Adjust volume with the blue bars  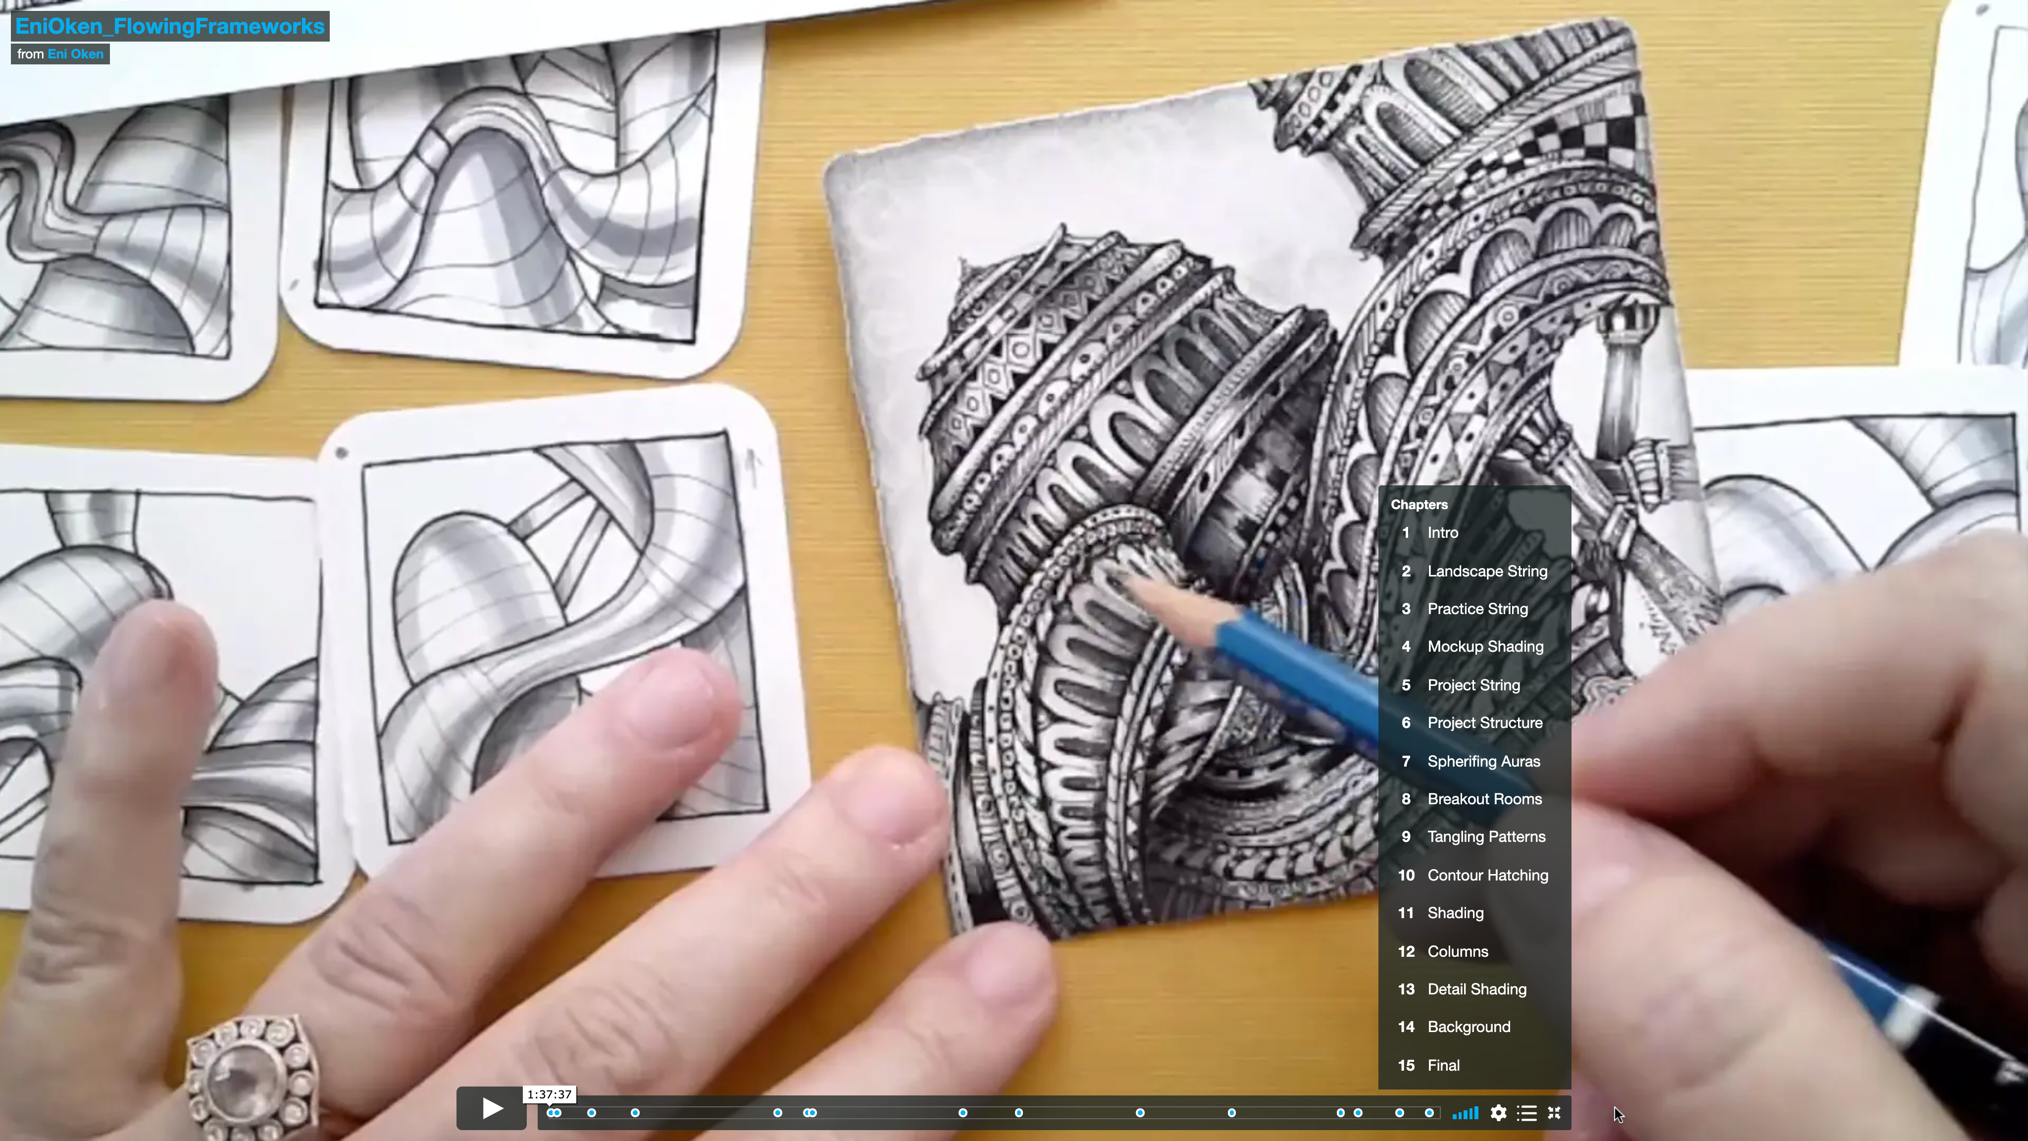point(1465,1113)
